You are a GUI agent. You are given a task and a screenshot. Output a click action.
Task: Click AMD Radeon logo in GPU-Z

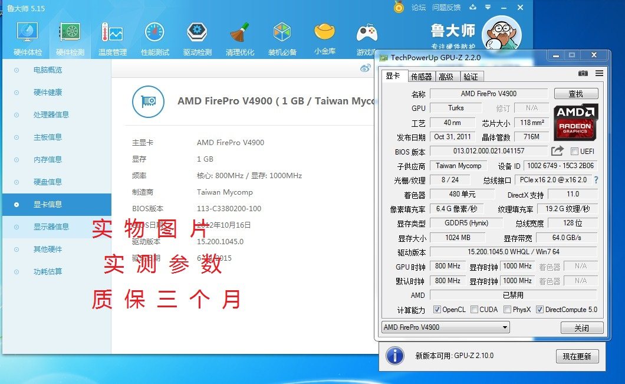point(576,122)
